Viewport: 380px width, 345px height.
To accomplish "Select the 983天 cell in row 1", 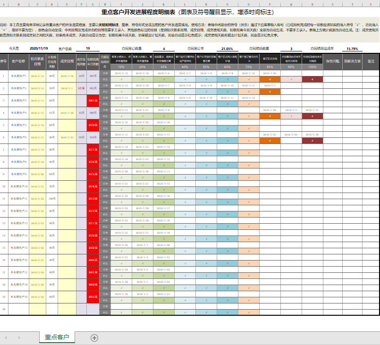I will (x=93, y=76).
